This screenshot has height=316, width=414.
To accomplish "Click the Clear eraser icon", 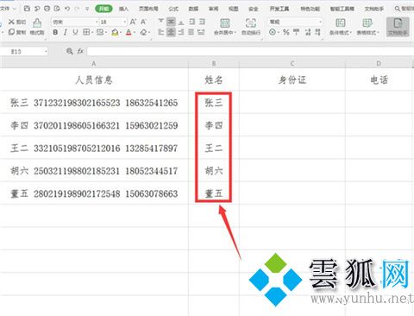I will point(143,32).
